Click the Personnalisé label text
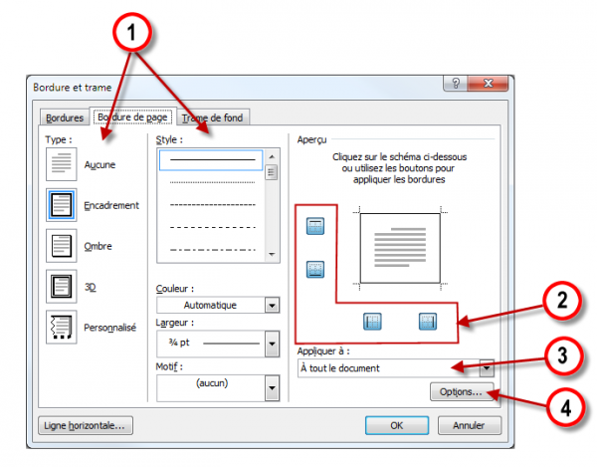 click(109, 328)
